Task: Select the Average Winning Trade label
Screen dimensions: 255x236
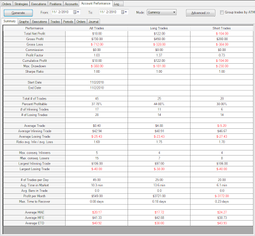Action: coord(34,131)
